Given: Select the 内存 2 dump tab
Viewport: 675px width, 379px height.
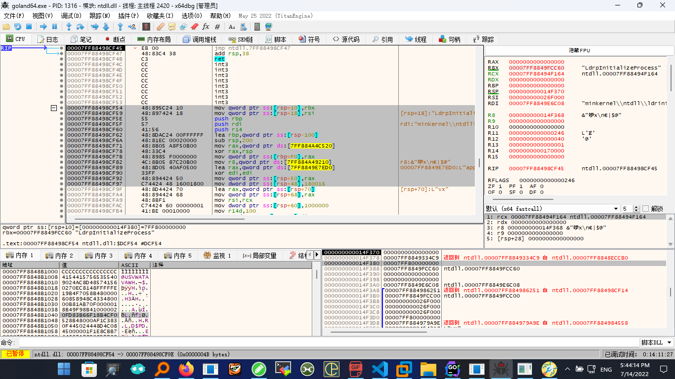Looking at the screenshot, I should (59, 255).
